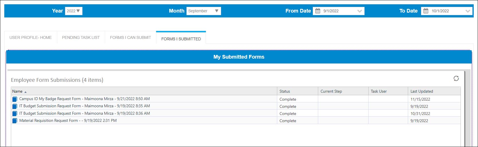Expand the To Date chevron dropdown
The height and width of the screenshot is (147, 478).
coord(468,11)
